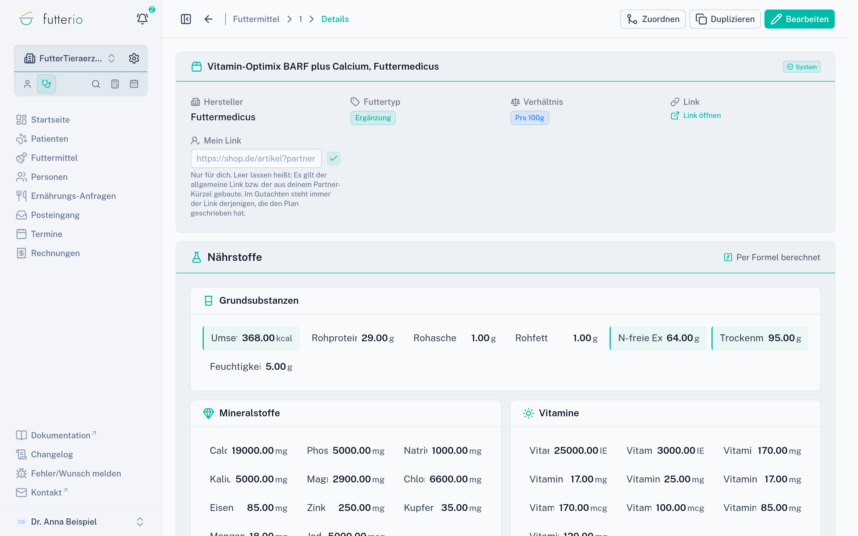858x536 pixels.
Task: Click the Ergänzung feed type badge
Action: pos(373,118)
